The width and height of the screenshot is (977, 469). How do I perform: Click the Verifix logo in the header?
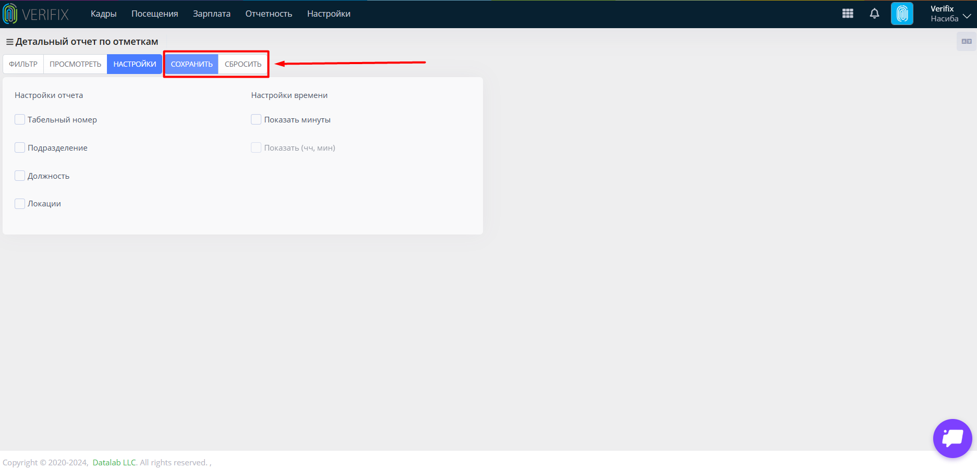[x=36, y=14]
